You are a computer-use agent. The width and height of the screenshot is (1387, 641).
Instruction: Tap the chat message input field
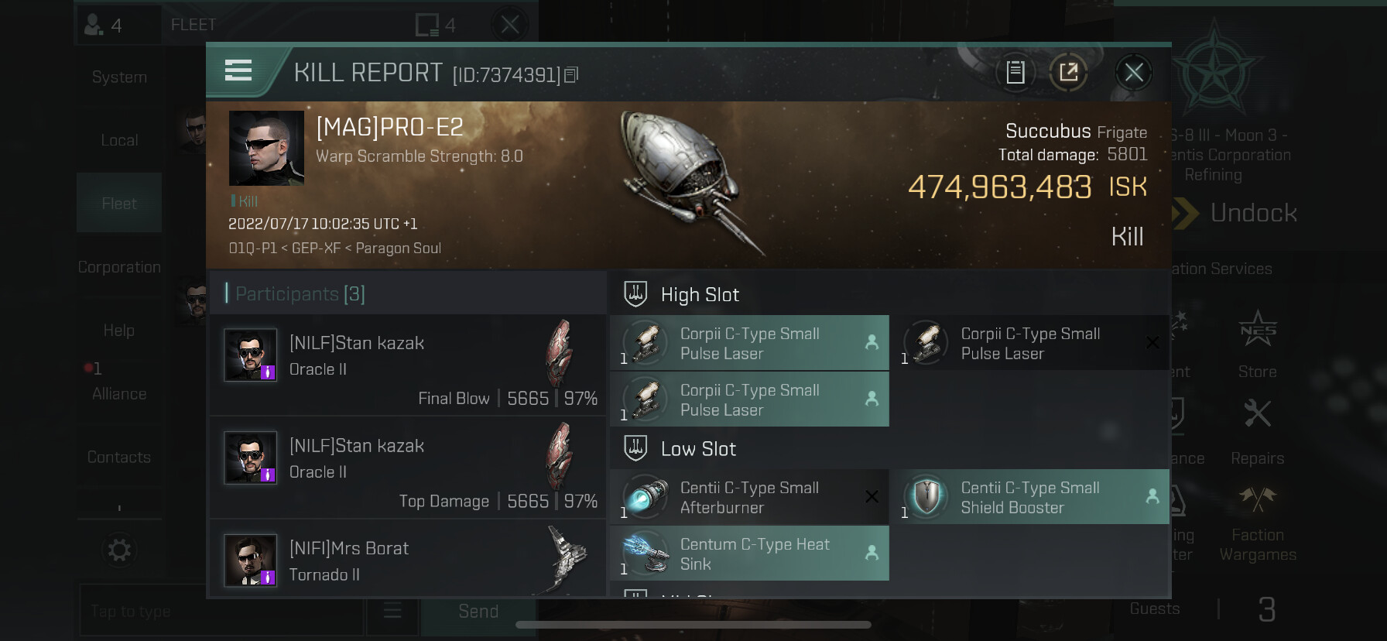(221, 611)
